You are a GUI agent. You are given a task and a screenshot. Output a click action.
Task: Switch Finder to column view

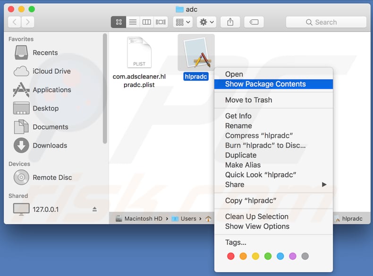click(147, 22)
